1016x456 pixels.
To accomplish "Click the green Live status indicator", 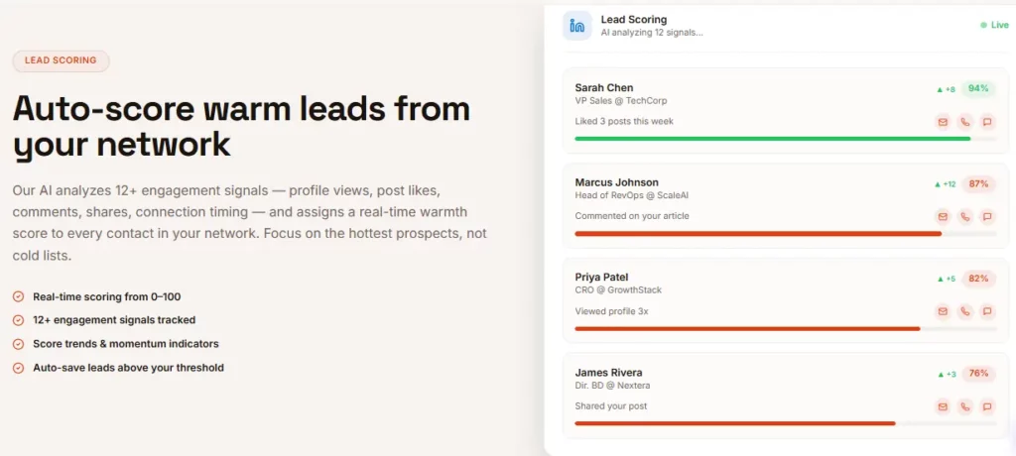I will click(995, 25).
